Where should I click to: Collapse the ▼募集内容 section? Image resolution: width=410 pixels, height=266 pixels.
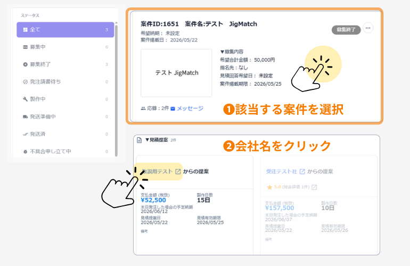coord(232,52)
